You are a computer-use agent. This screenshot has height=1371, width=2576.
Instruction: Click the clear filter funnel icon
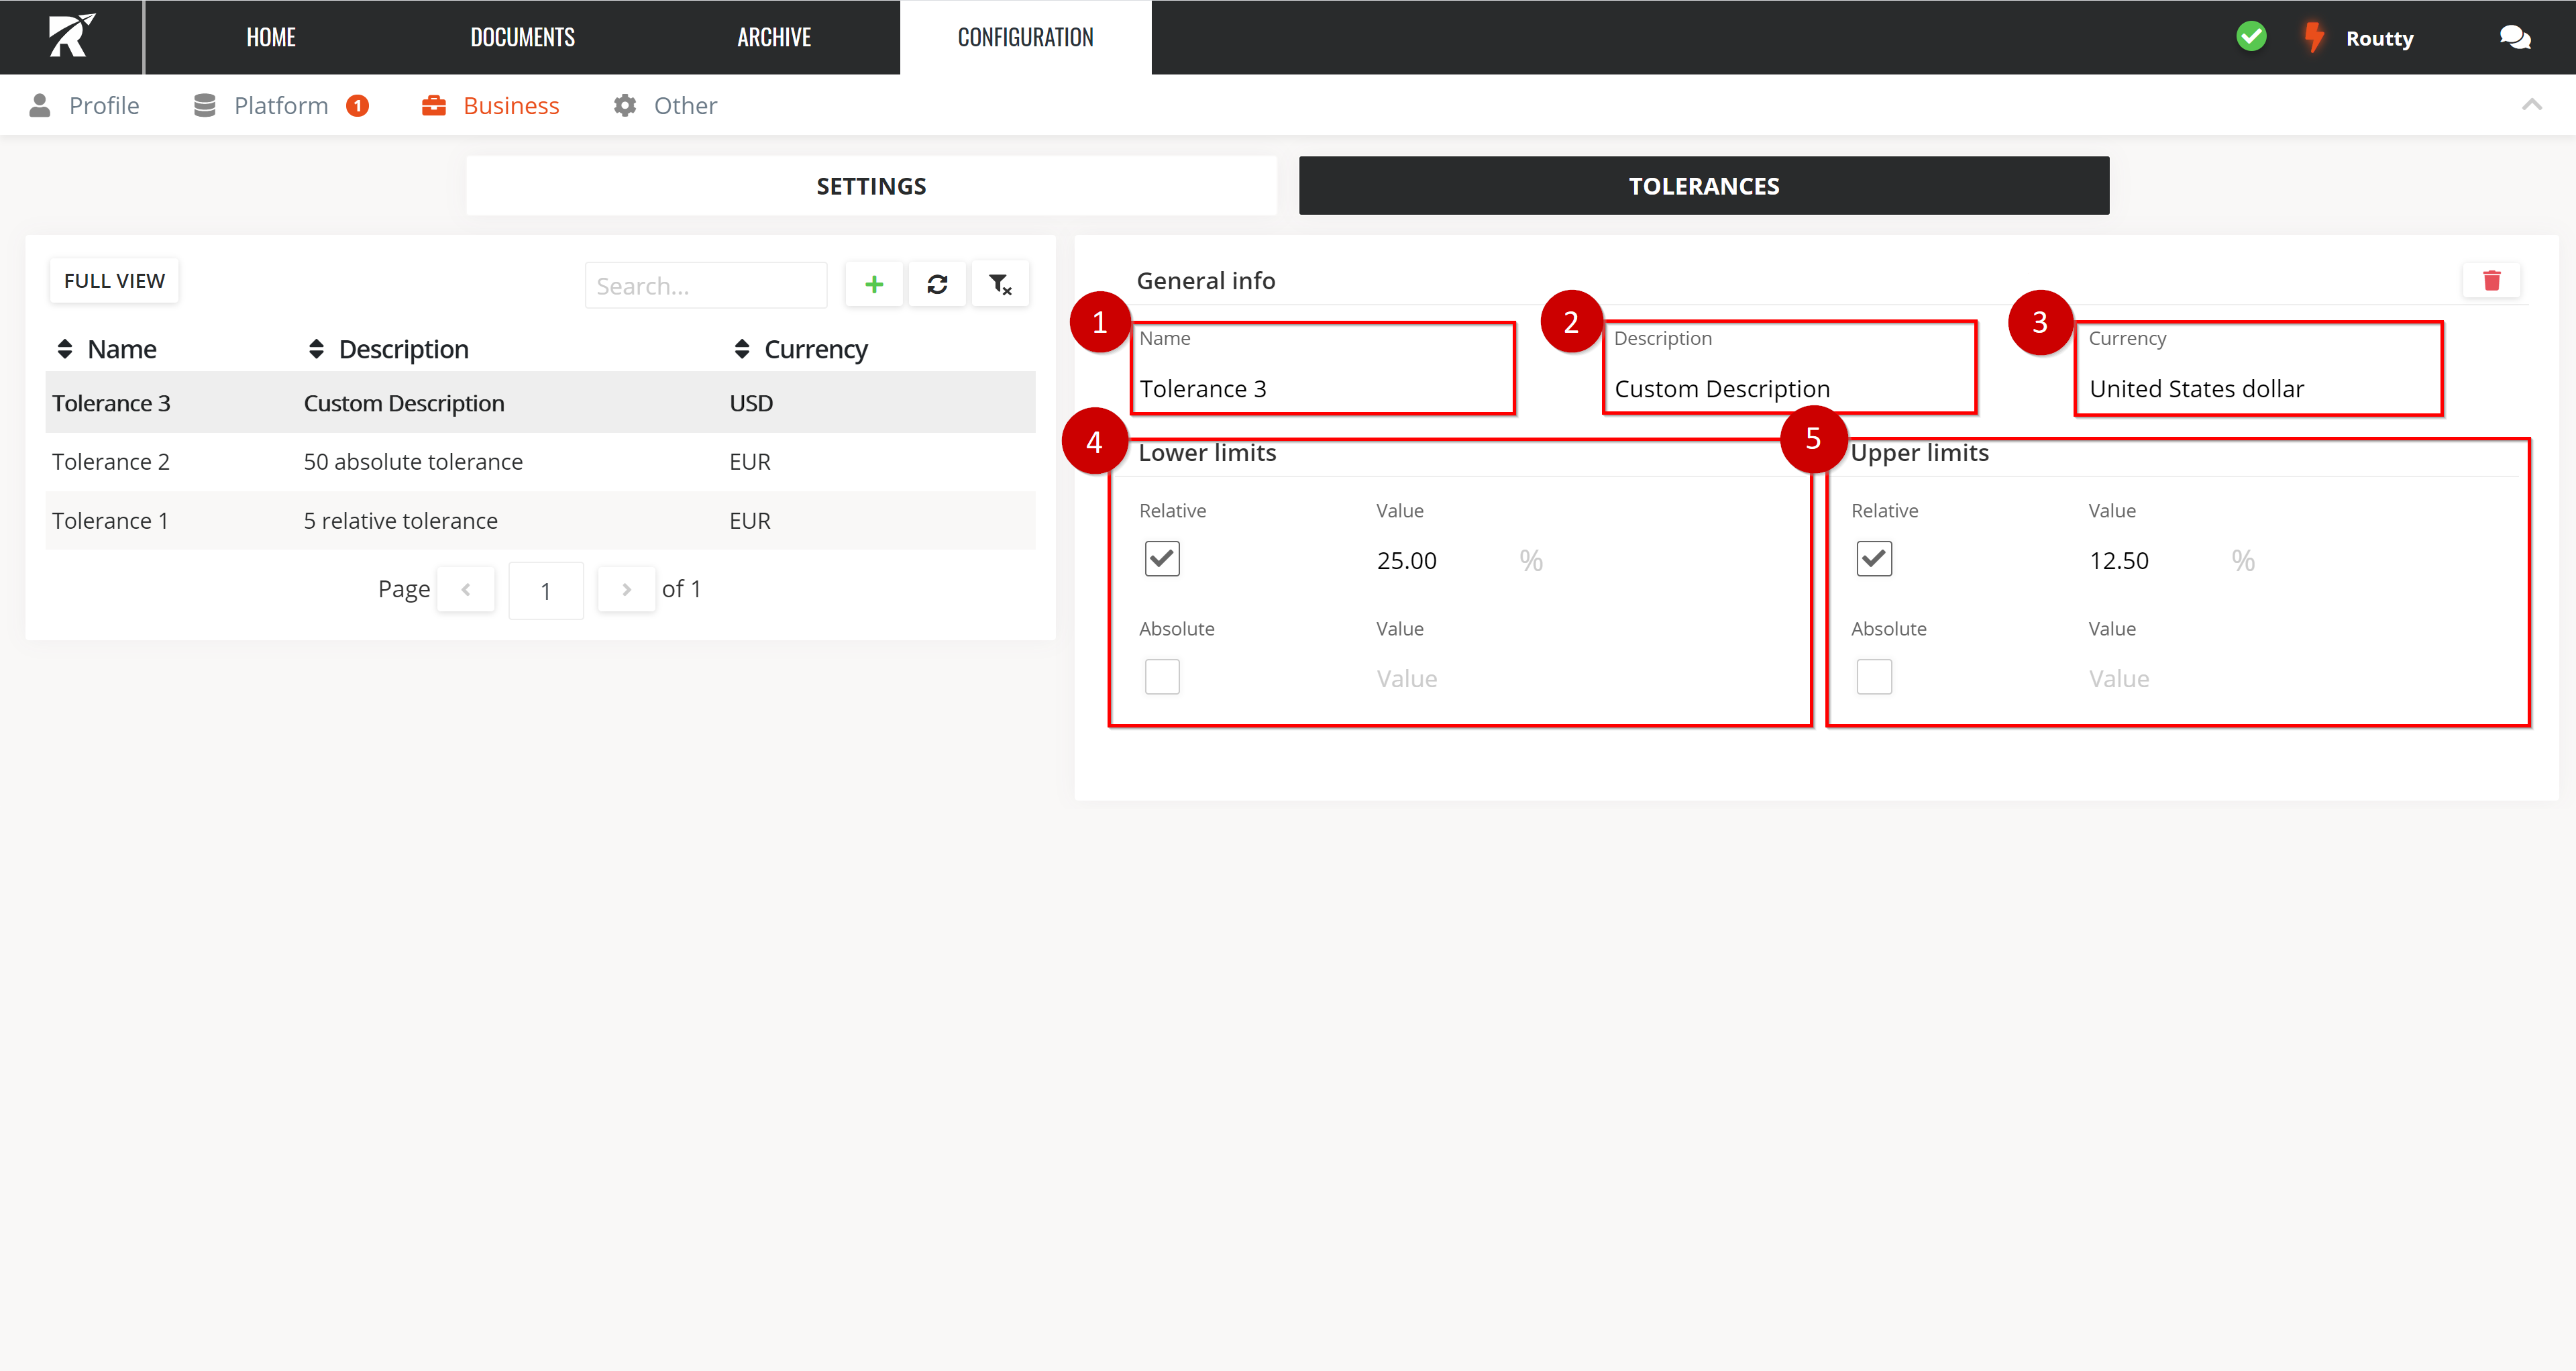click(1000, 285)
